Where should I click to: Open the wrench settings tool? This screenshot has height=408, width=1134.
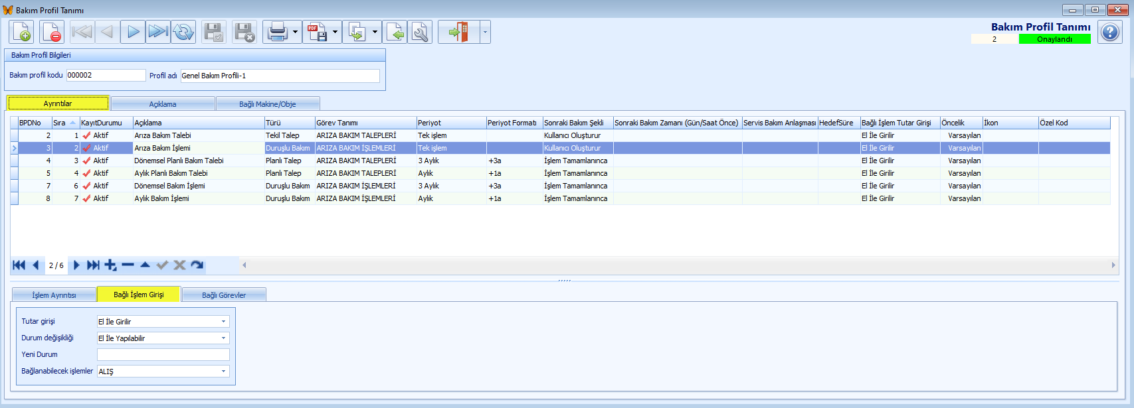(x=420, y=32)
